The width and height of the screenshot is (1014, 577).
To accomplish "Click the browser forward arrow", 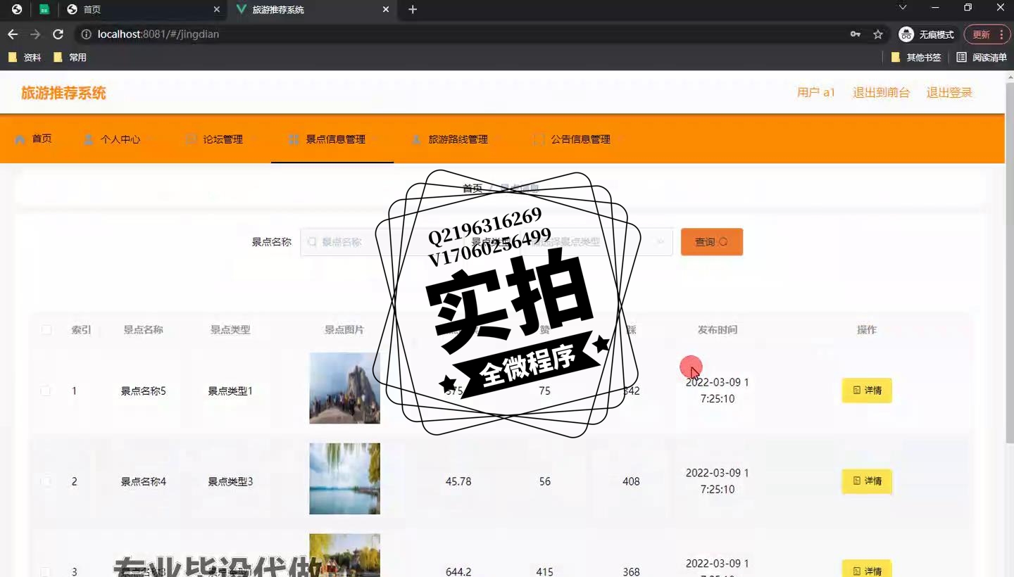I will pos(35,34).
